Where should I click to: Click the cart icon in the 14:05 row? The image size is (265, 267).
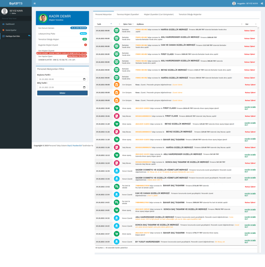pyautogui.click(x=117, y=210)
